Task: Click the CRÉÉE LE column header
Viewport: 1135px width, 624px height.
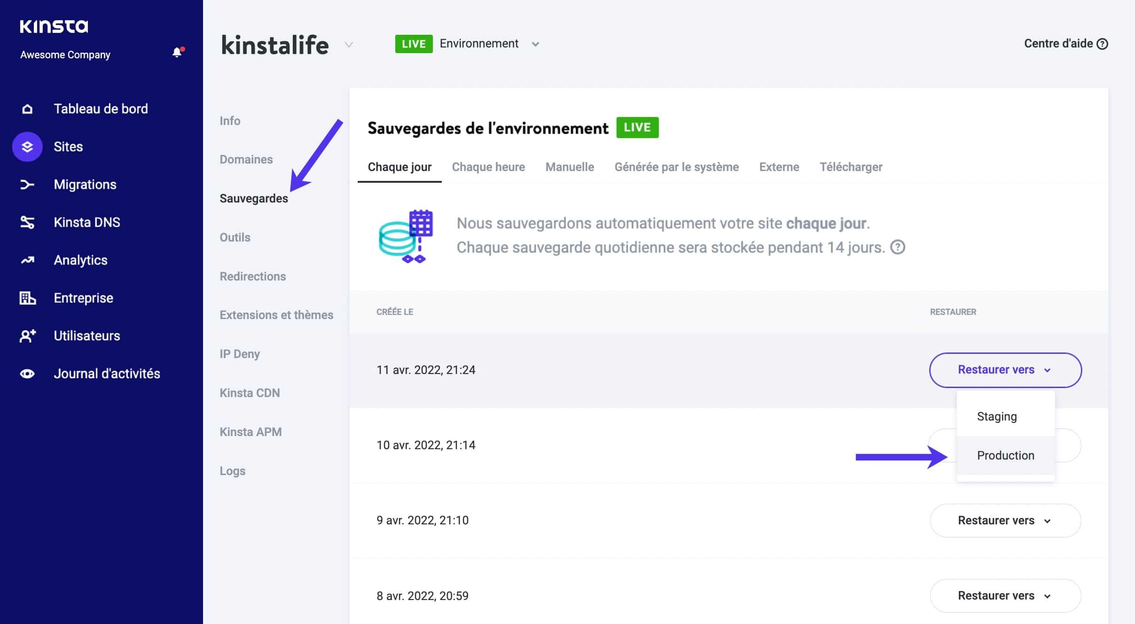Action: tap(395, 312)
